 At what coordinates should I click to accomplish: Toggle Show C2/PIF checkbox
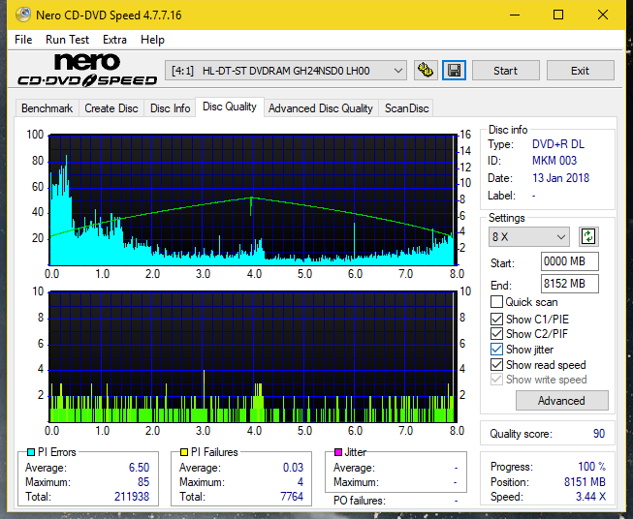pos(496,334)
